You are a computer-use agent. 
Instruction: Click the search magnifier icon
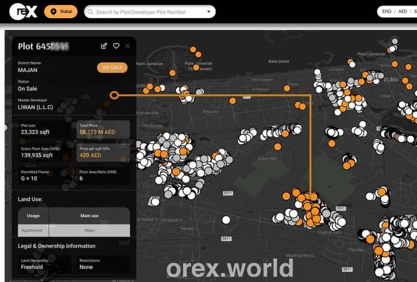coord(91,12)
